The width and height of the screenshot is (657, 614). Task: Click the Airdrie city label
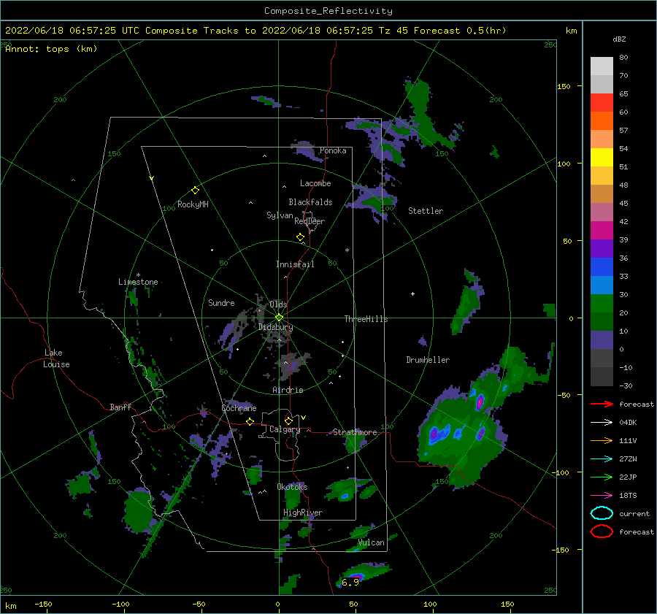coord(288,390)
